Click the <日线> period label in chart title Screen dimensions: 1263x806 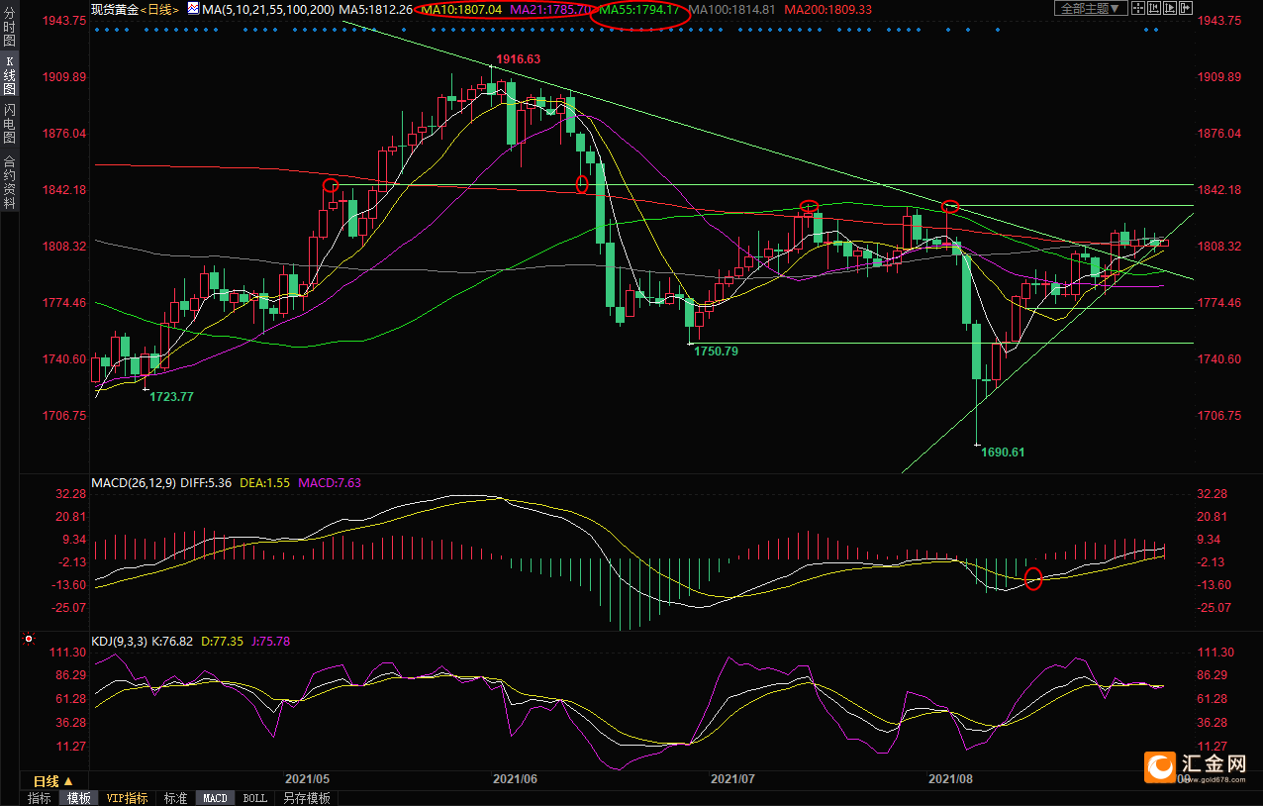click(157, 9)
